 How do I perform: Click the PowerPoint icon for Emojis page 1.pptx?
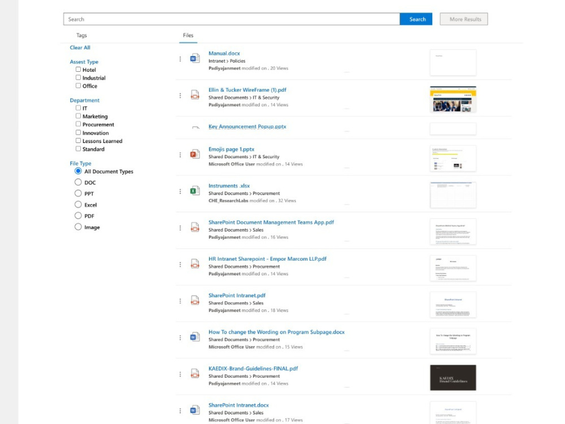(x=195, y=154)
